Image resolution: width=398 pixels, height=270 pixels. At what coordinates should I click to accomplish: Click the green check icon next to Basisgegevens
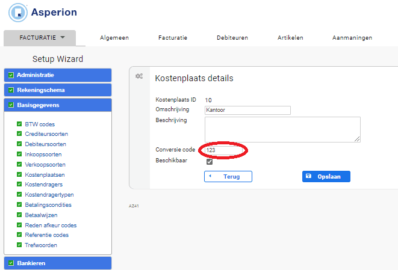[x=11, y=105]
